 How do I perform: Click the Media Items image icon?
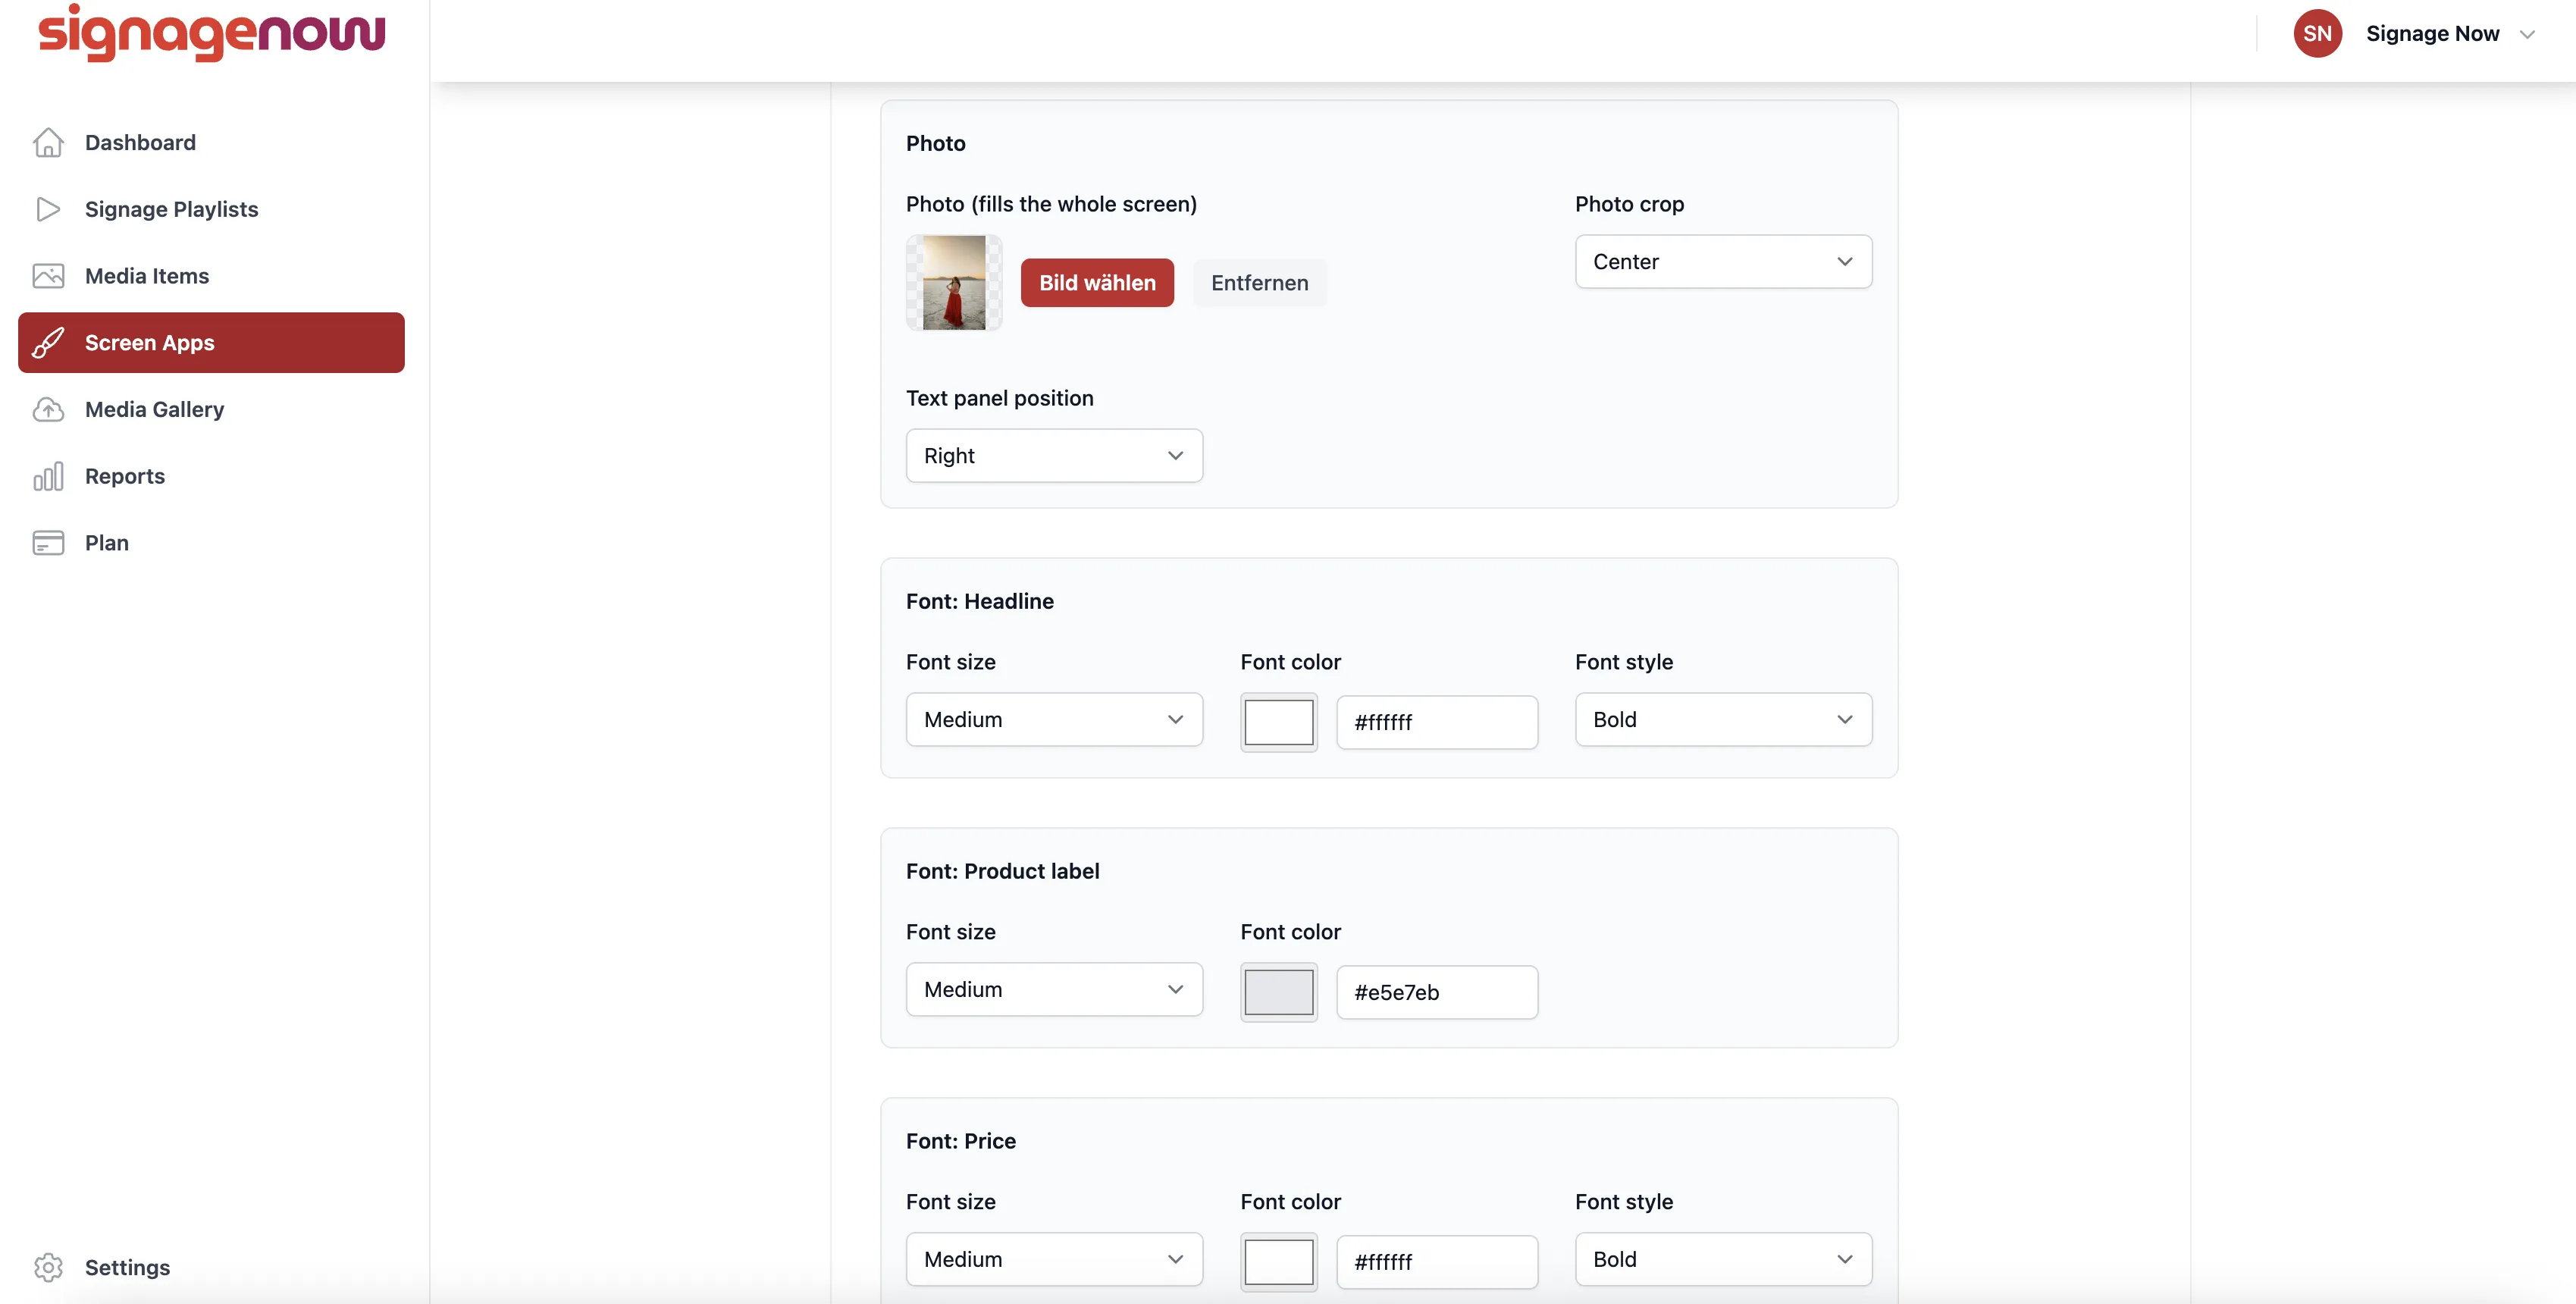(x=48, y=276)
